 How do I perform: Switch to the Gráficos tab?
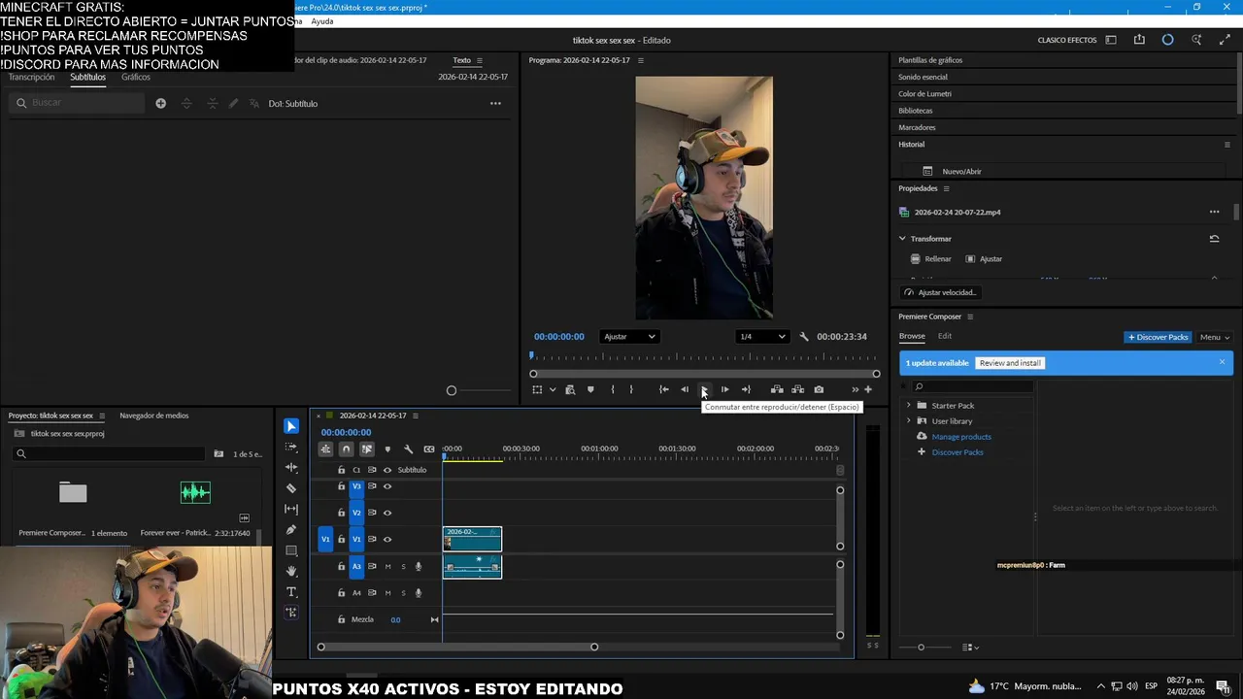(136, 77)
